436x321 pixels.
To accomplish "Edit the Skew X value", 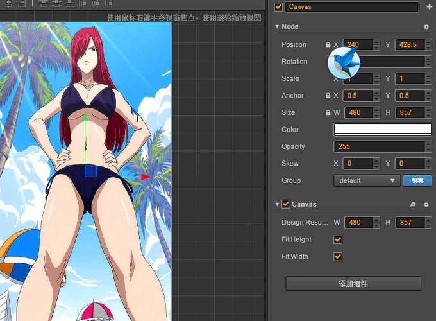I will tap(358, 164).
